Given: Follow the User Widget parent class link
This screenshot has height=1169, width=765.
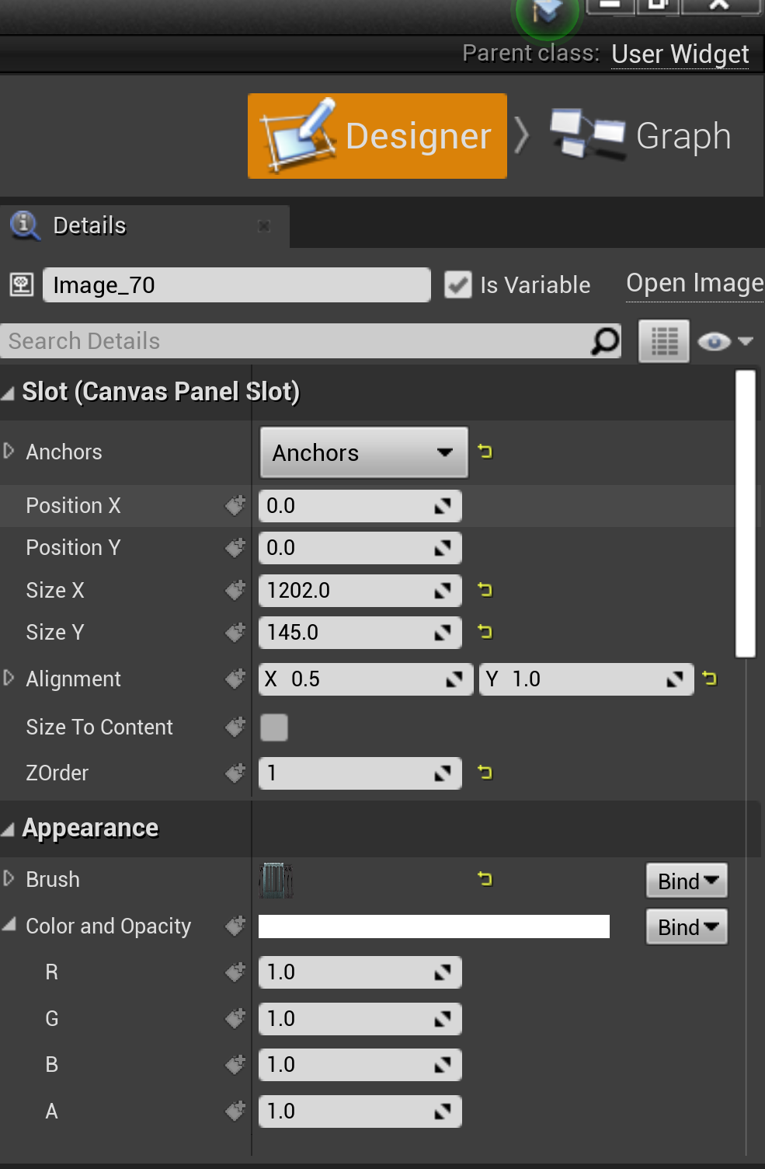Looking at the screenshot, I should [x=680, y=54].
